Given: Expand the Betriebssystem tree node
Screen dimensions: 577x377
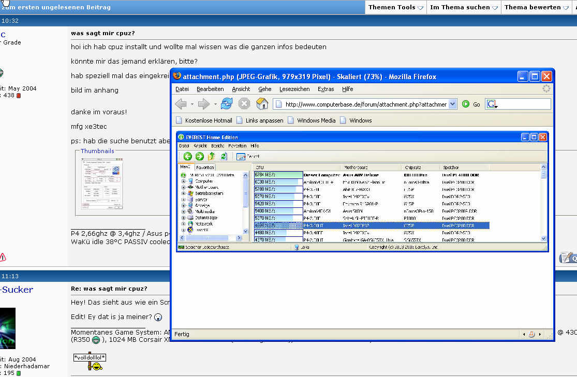Looking at the screenshot, I should (x=183, y=193).
